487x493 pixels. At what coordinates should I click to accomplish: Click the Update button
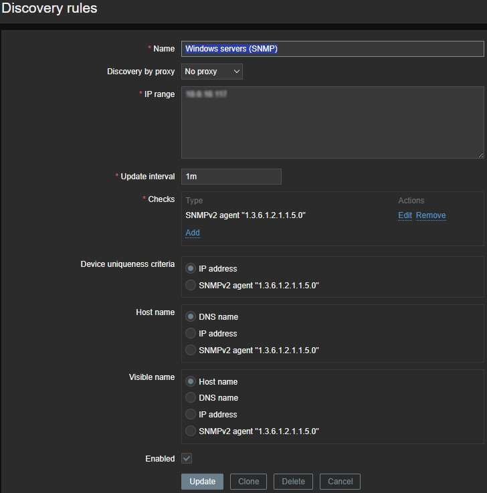(202, 482)
